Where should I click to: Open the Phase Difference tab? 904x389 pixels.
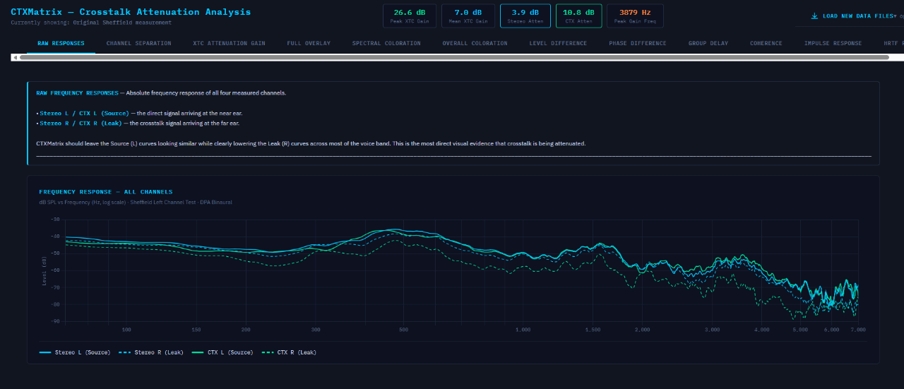click(638, 43)
